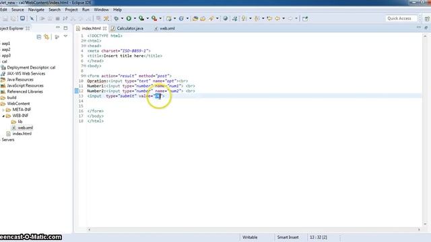
Task: Click the Open Type folder icon
Action: coord(195,19)
